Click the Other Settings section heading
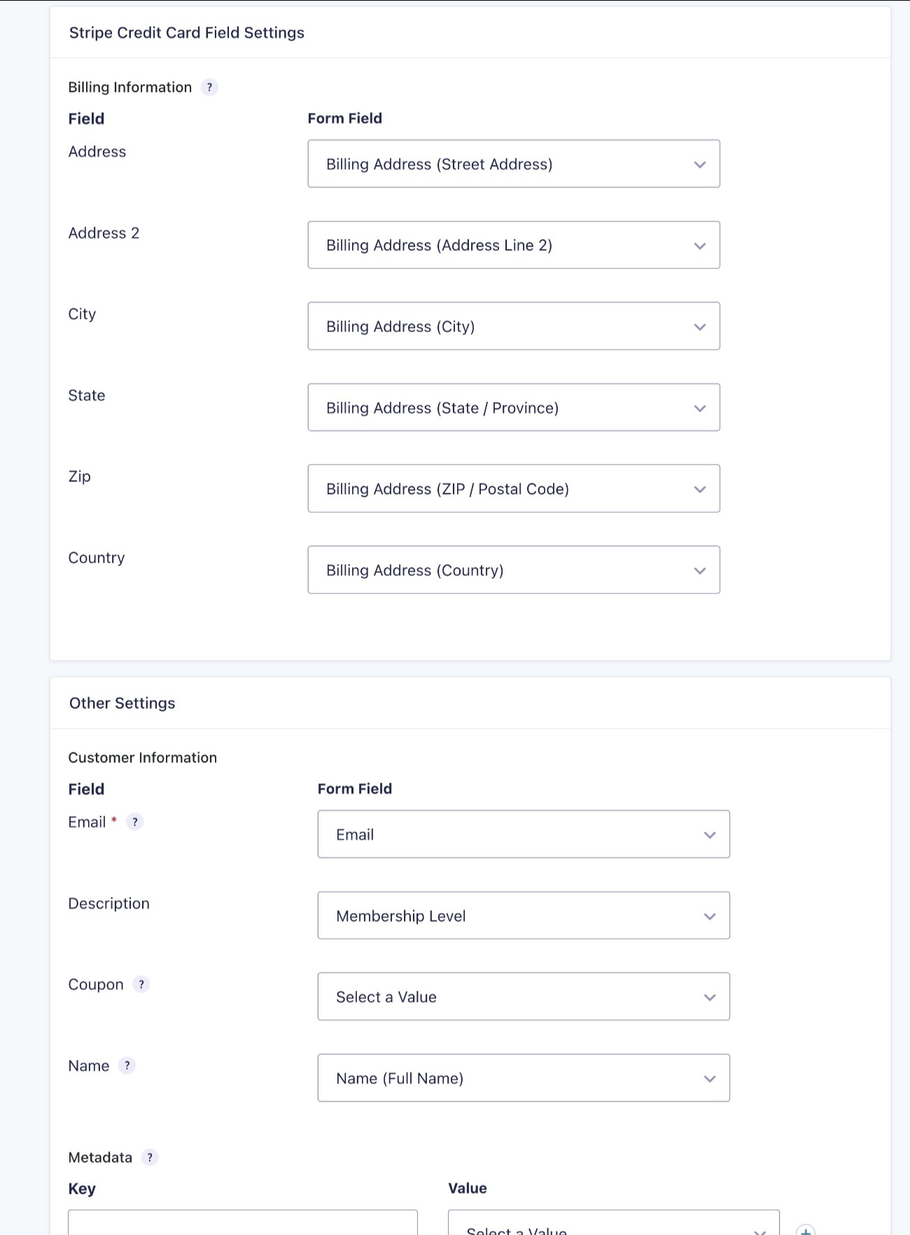 coord(122,703)
